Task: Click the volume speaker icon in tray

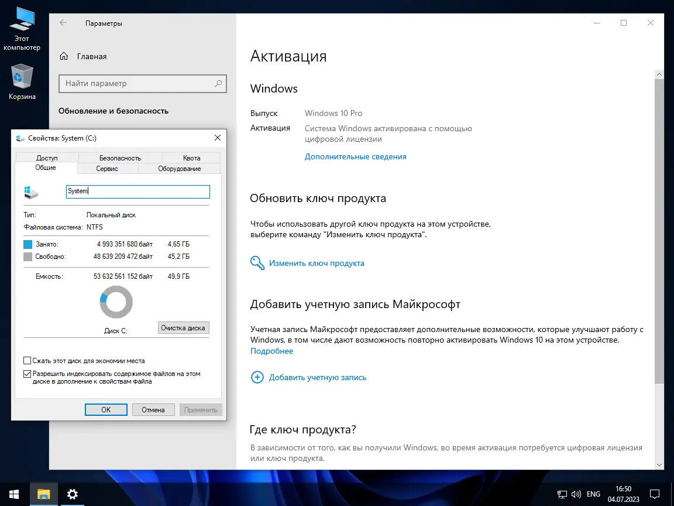Action: 576,494
